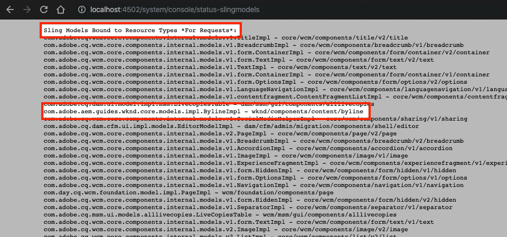Select the form.TextImpl form/text/v2/text row
The image size is (507, 237).
[x=239, y=60]
